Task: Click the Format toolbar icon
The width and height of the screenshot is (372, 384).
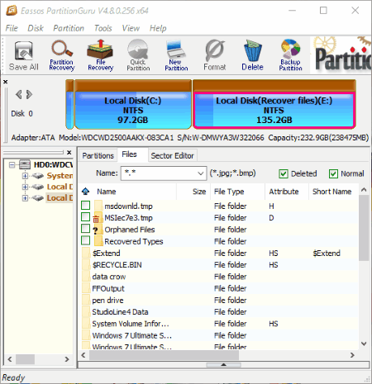Action: pos(215,55)
